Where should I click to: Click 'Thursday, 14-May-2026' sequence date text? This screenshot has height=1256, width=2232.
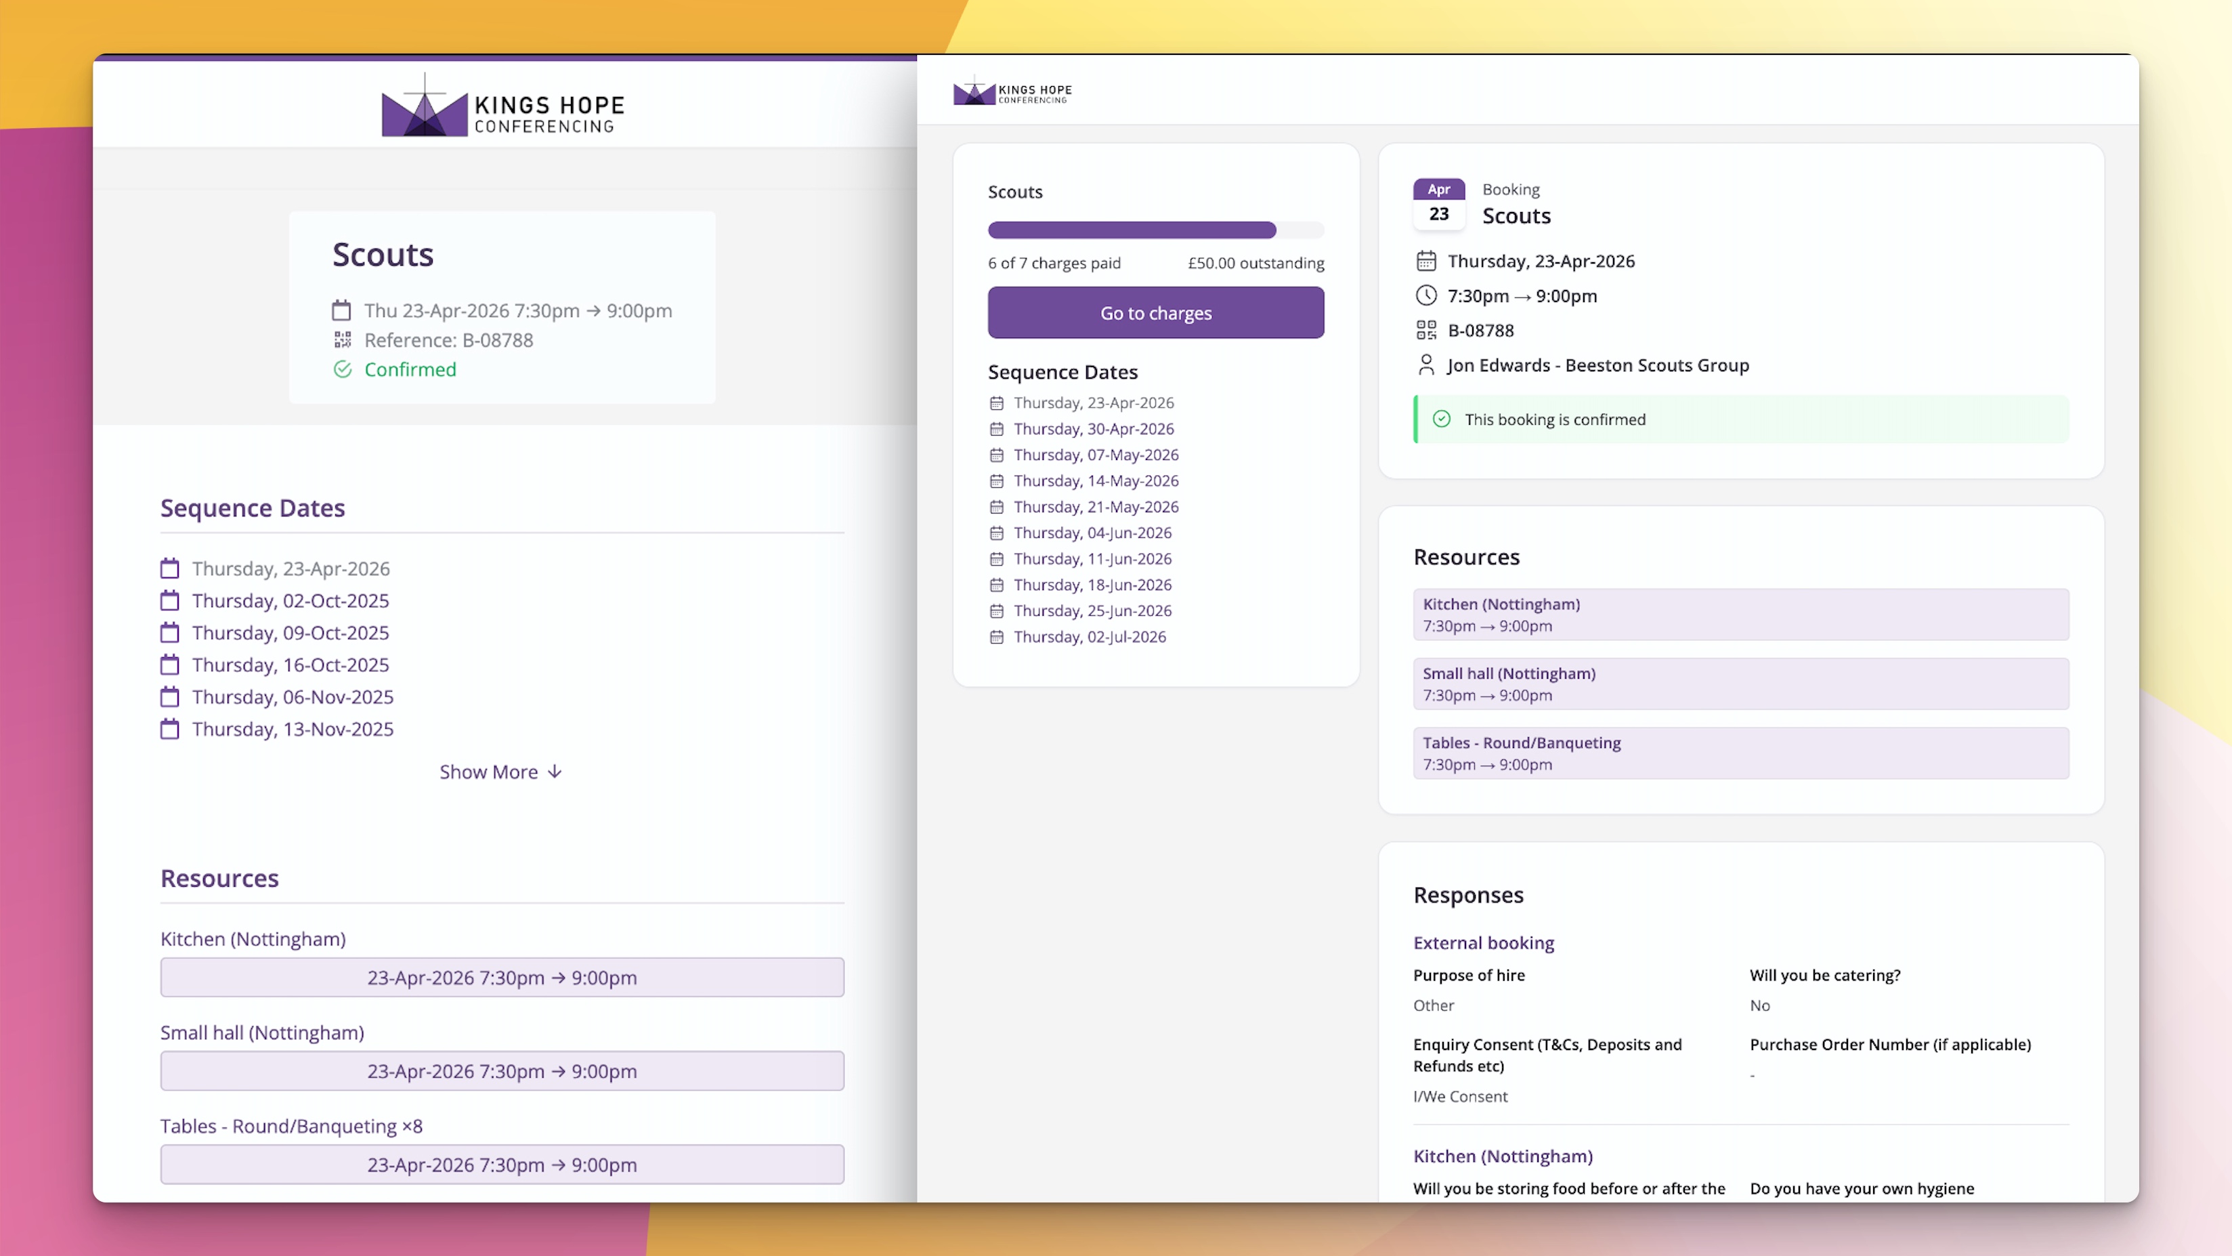tap(1096, 481)
